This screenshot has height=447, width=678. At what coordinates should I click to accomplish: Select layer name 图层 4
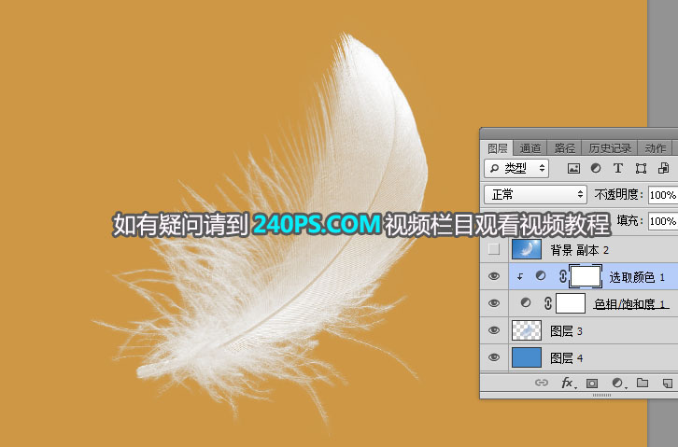point(566,358)
